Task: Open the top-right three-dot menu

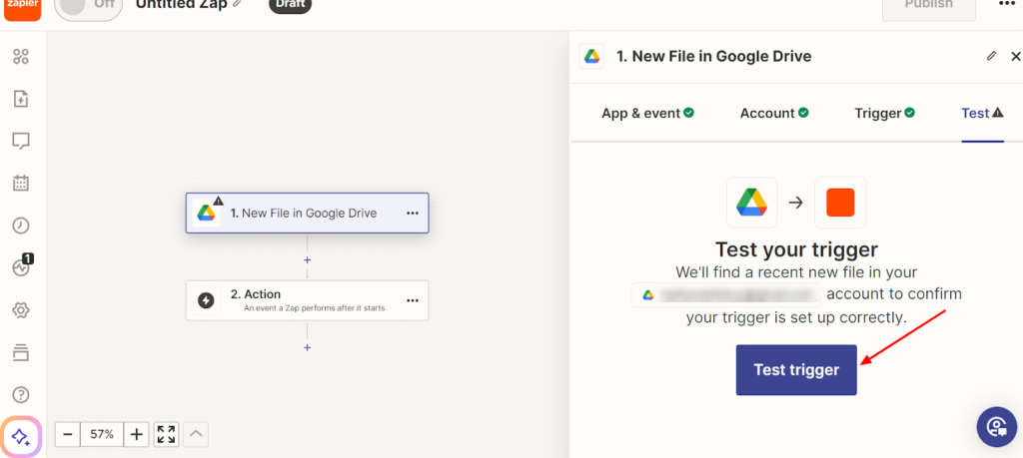Action: 1007,5
